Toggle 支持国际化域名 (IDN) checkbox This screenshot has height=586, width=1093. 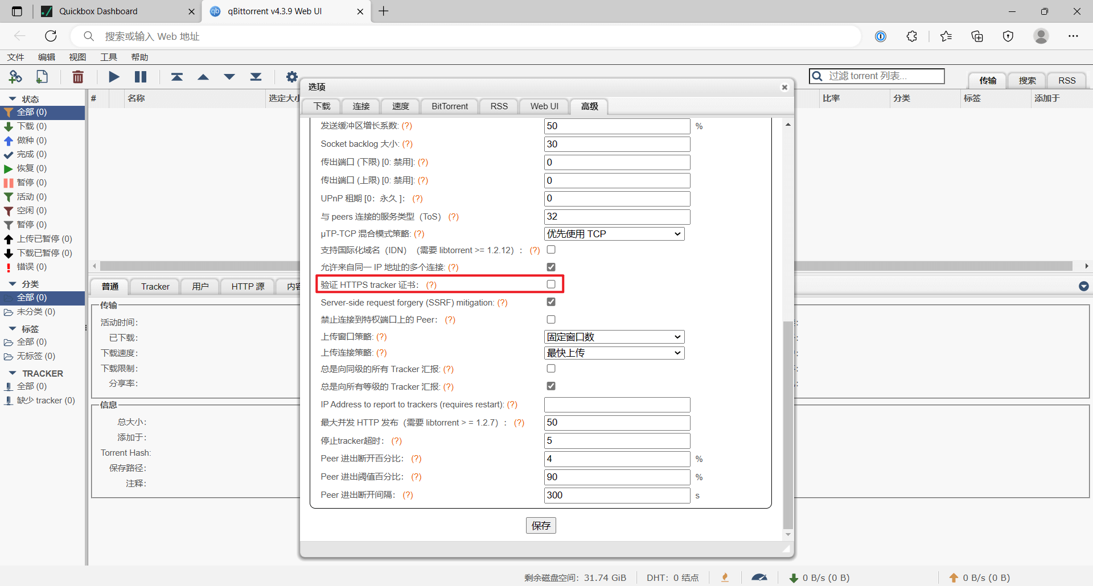[x=551, y=250]
